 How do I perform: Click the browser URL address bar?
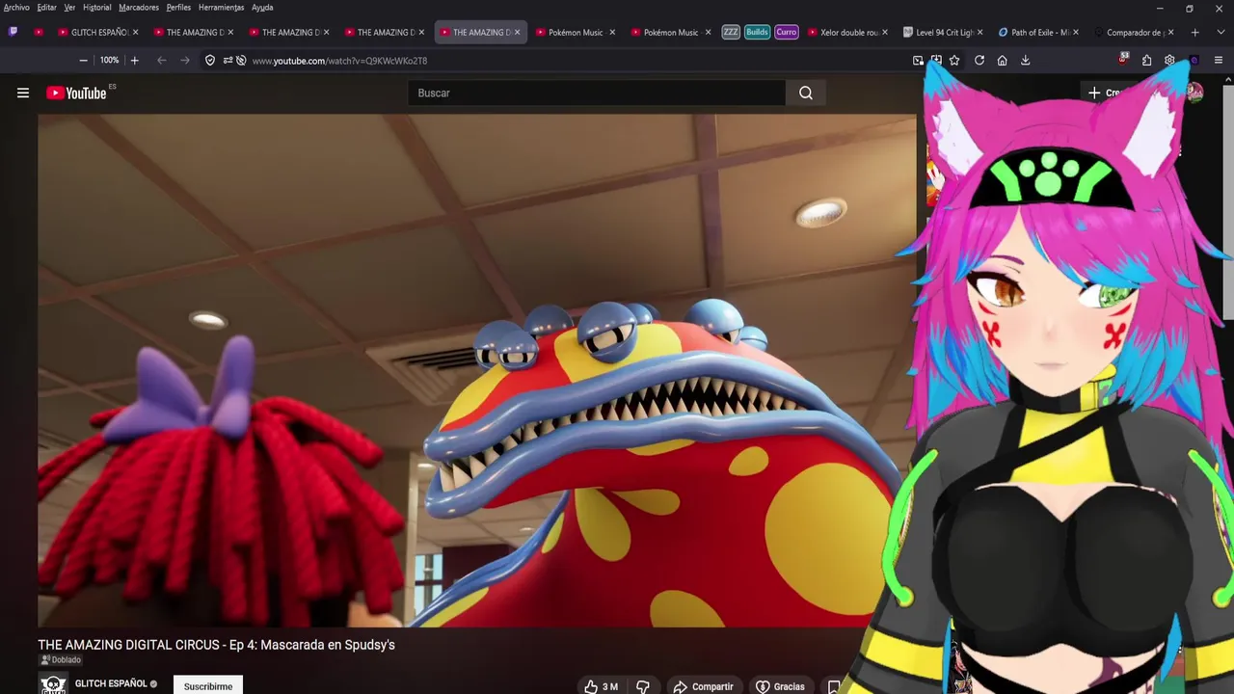[x=578, y=61]
